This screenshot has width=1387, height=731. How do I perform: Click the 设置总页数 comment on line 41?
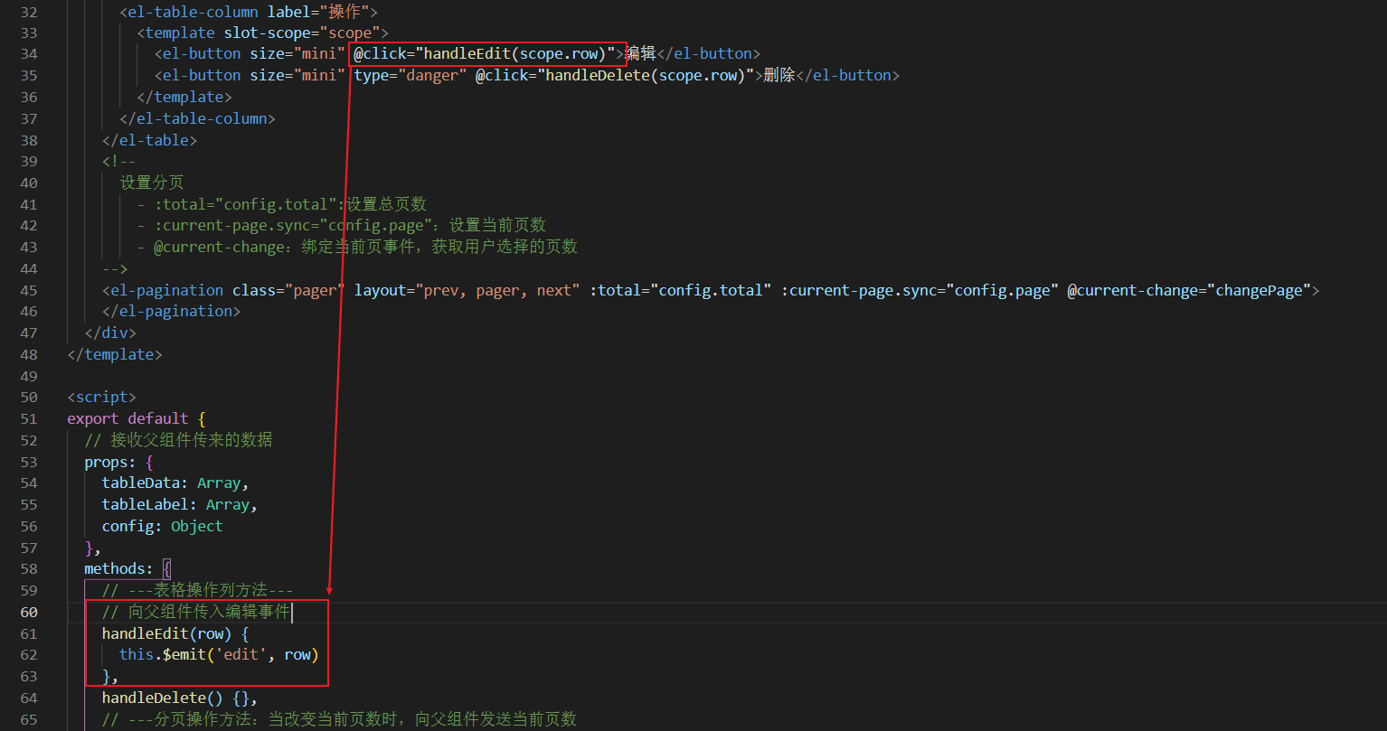pos(386,205)
